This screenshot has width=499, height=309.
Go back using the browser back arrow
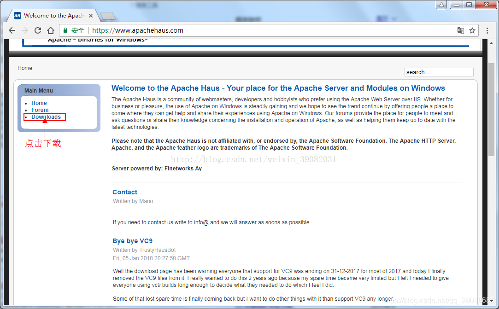click(12, 30)
